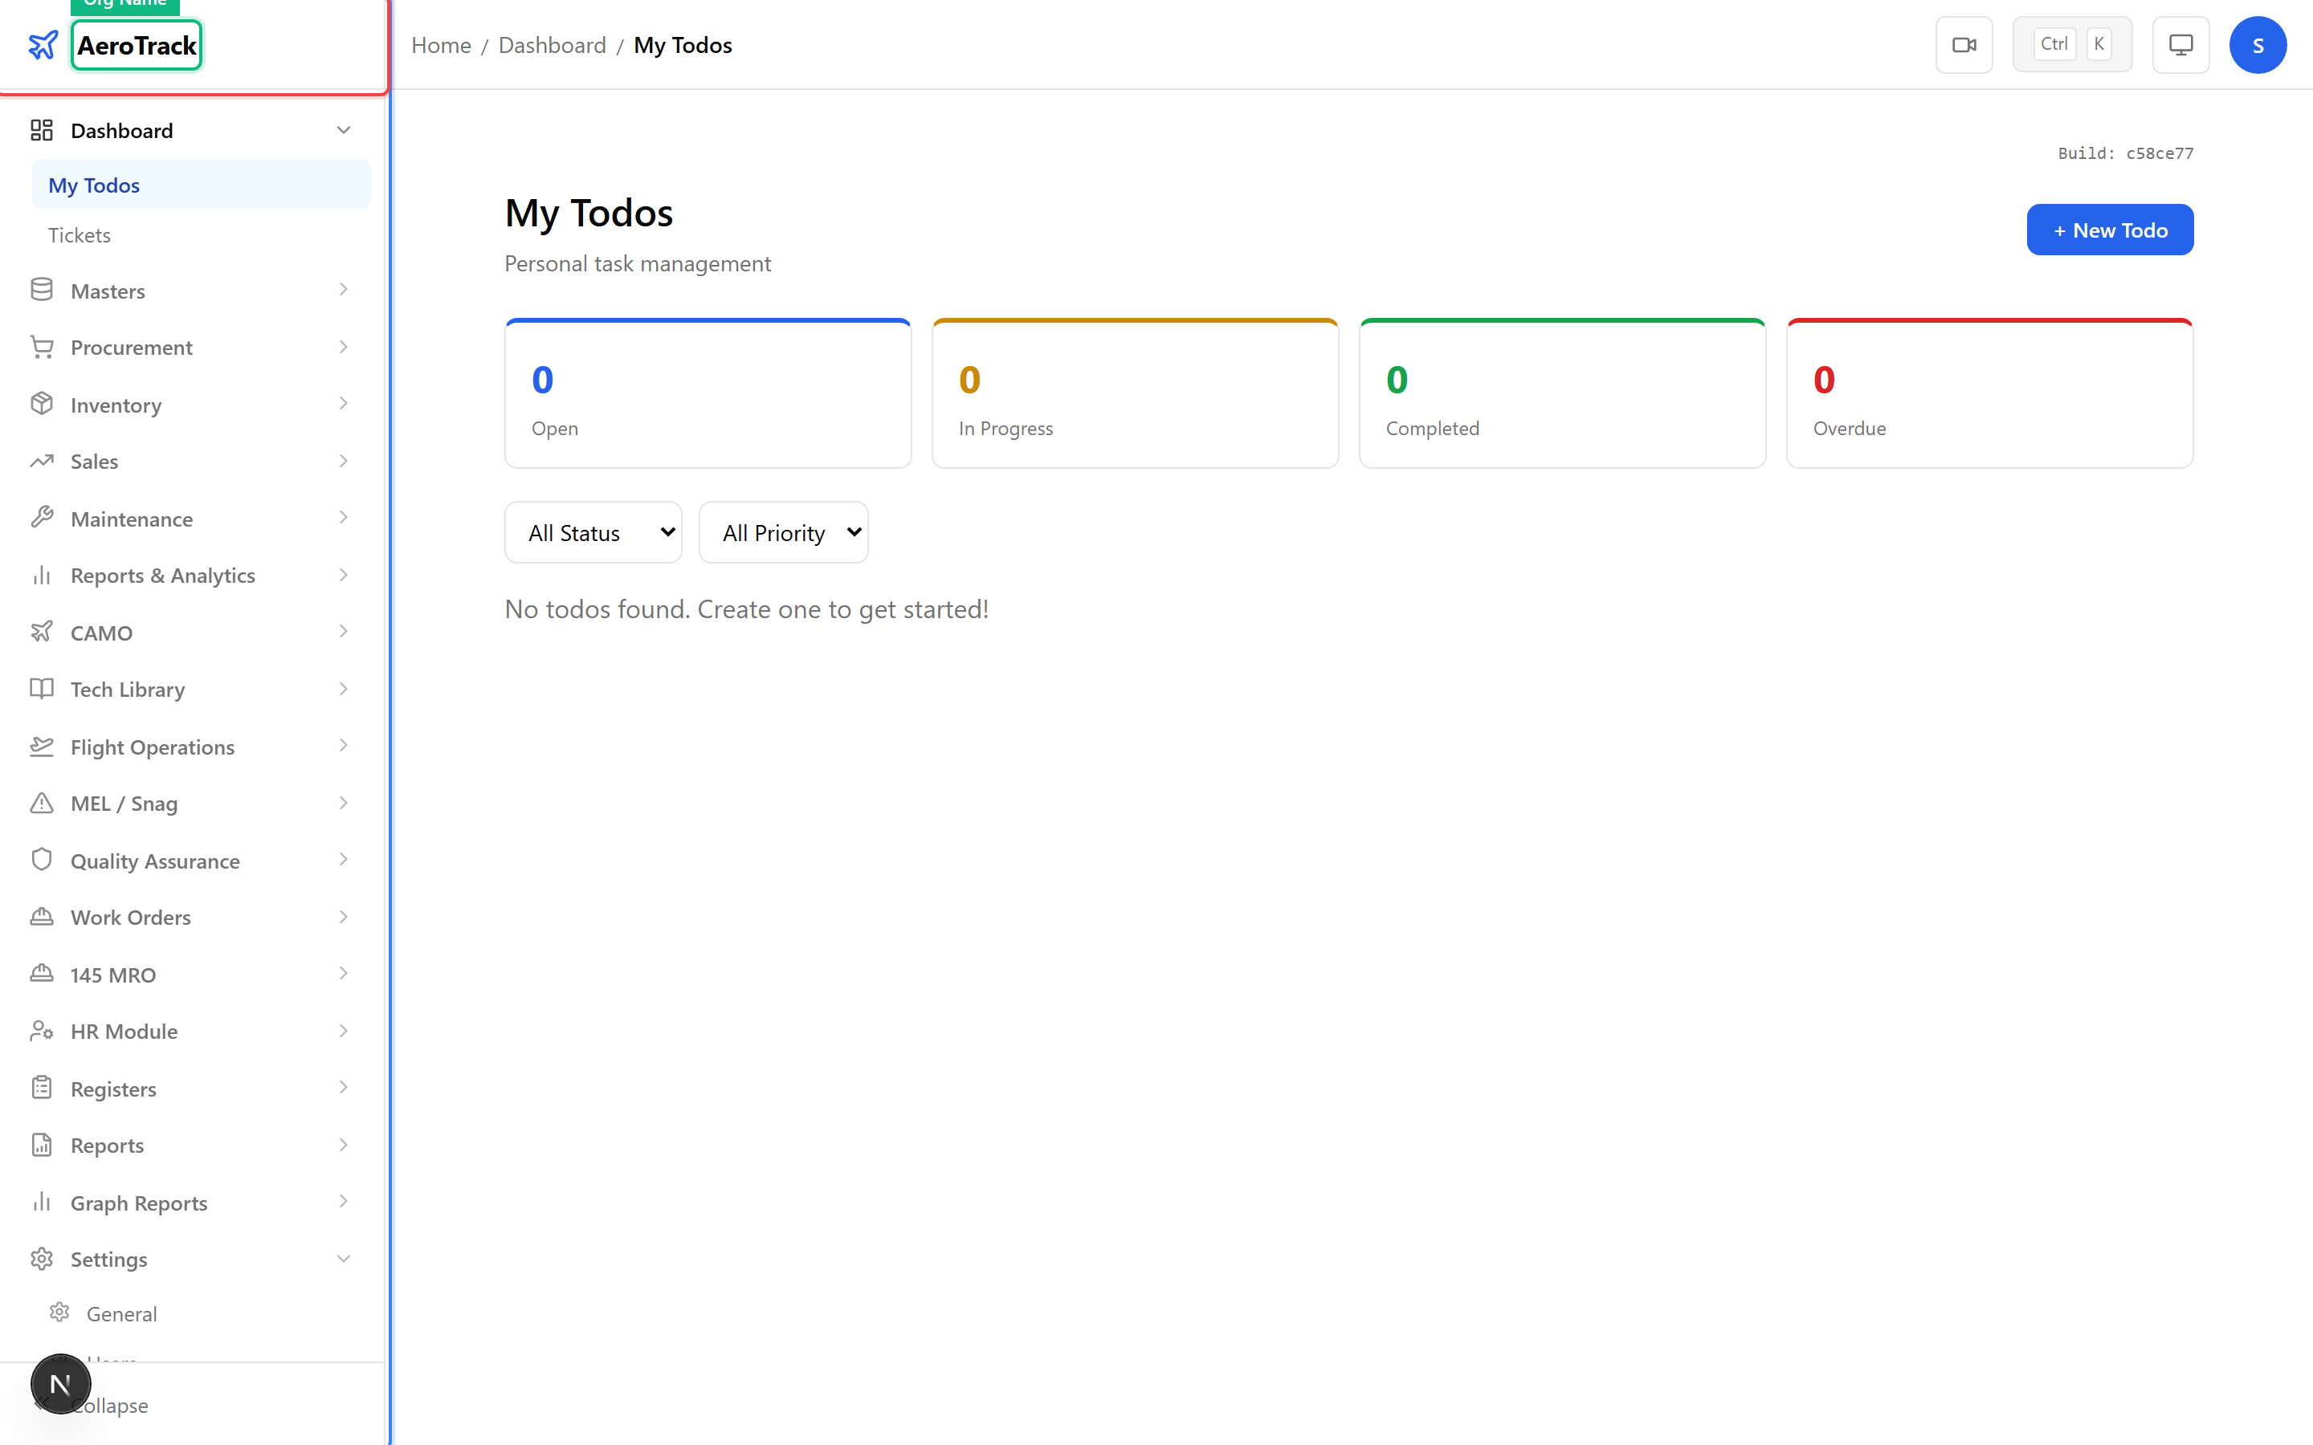Click the New Todo button
Image resolution: width=2313 pixels, height=1445 pixels.
[2110, 230]
